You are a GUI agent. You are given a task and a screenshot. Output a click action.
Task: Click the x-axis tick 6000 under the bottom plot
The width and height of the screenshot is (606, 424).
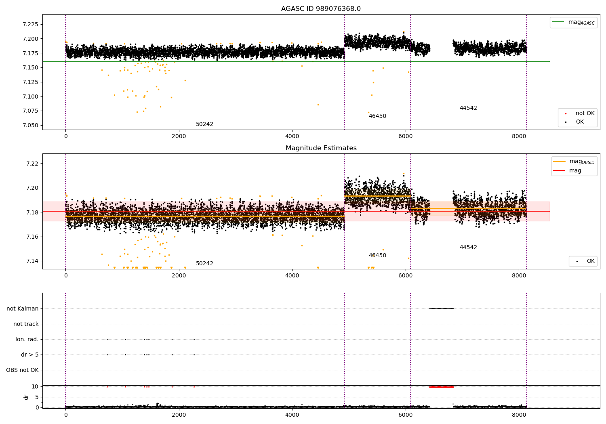click(406, 415)
